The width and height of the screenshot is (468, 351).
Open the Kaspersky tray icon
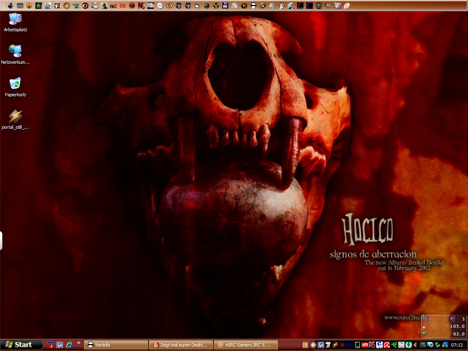pos(372,345)
